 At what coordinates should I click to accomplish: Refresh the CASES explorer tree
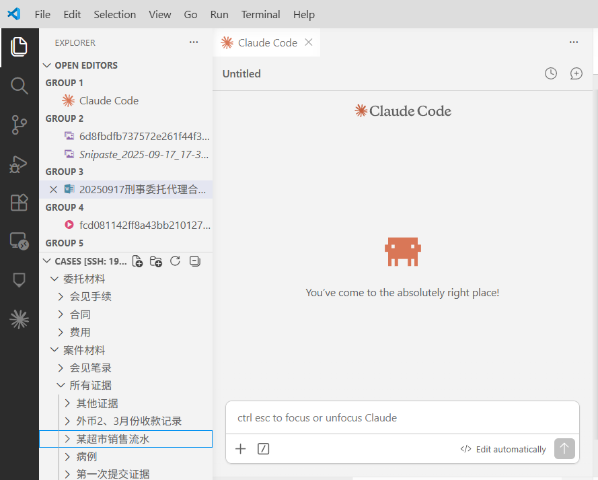[x=175, y=261]
